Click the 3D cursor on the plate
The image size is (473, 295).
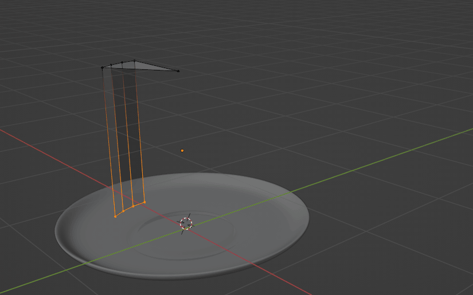click(186, 223)
